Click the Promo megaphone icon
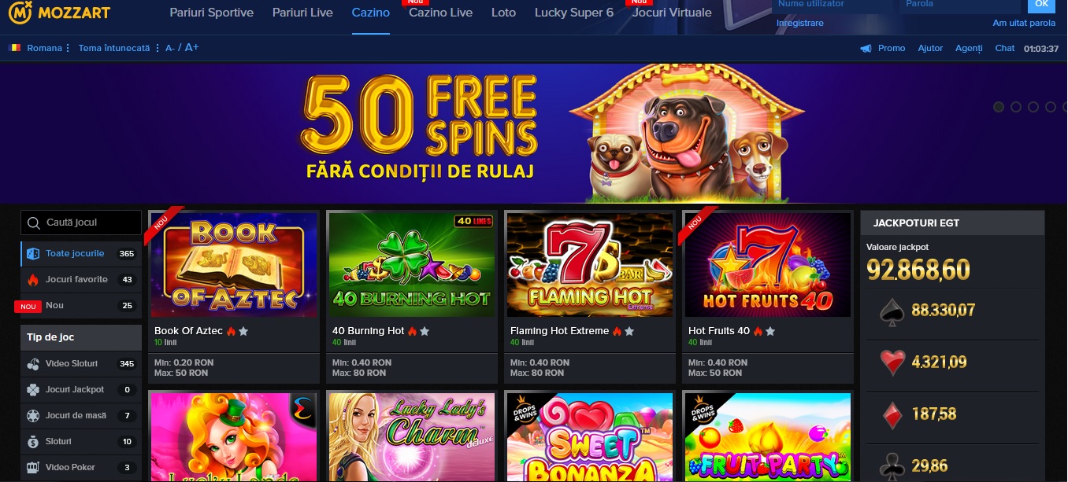This screenshot has width=1068, height=482. 866,48
